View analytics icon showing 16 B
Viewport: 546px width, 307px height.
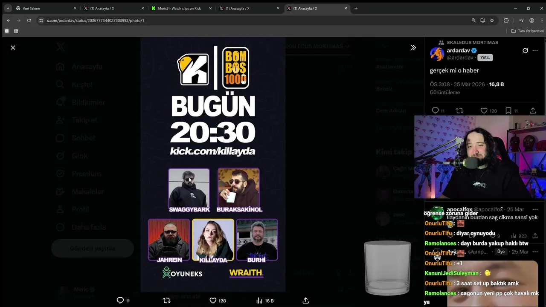point(264,301)
